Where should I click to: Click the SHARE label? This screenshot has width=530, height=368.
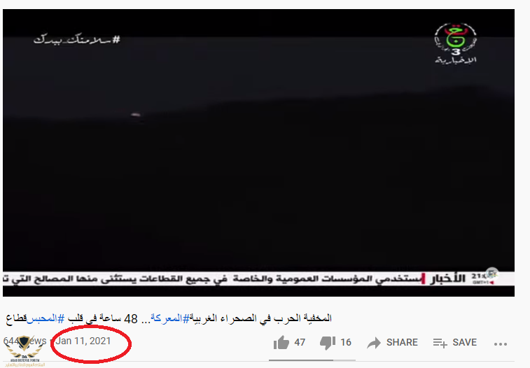[x=402, y=342]
